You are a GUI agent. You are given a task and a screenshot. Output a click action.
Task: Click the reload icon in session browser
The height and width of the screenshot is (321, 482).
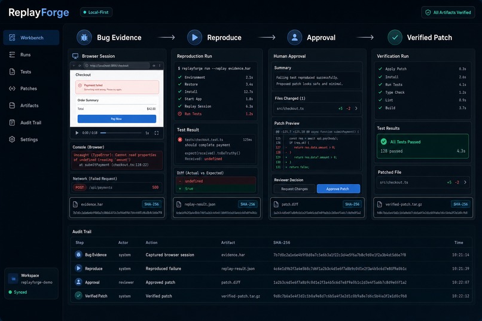click(x=80, y=66)
